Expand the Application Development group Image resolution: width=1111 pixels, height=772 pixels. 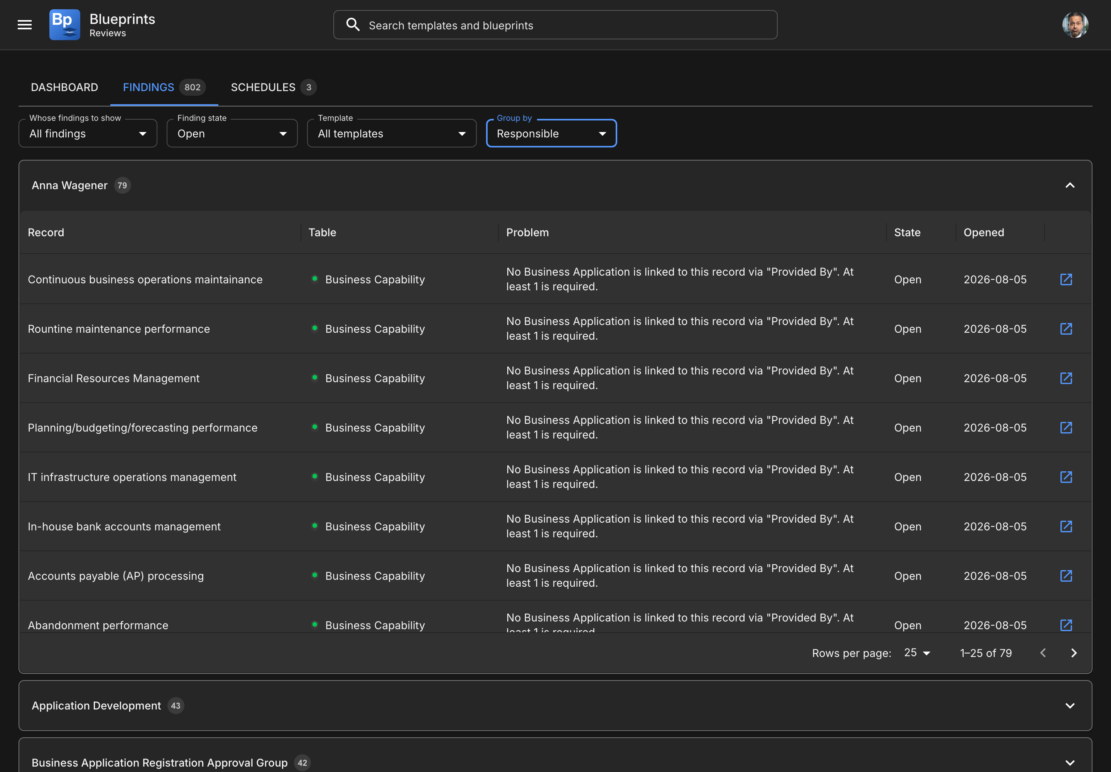[1070, 706]
